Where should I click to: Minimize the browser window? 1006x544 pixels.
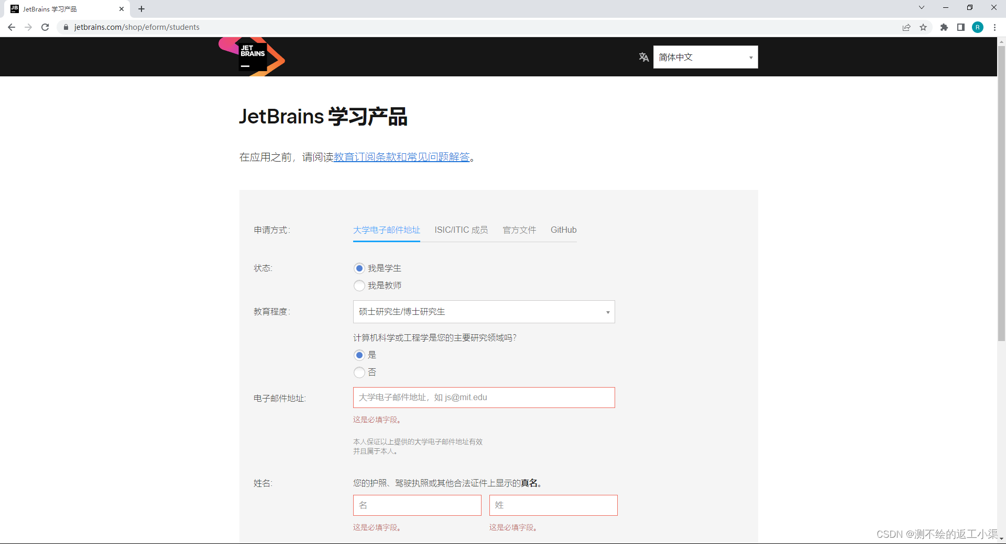coord(946,7)
